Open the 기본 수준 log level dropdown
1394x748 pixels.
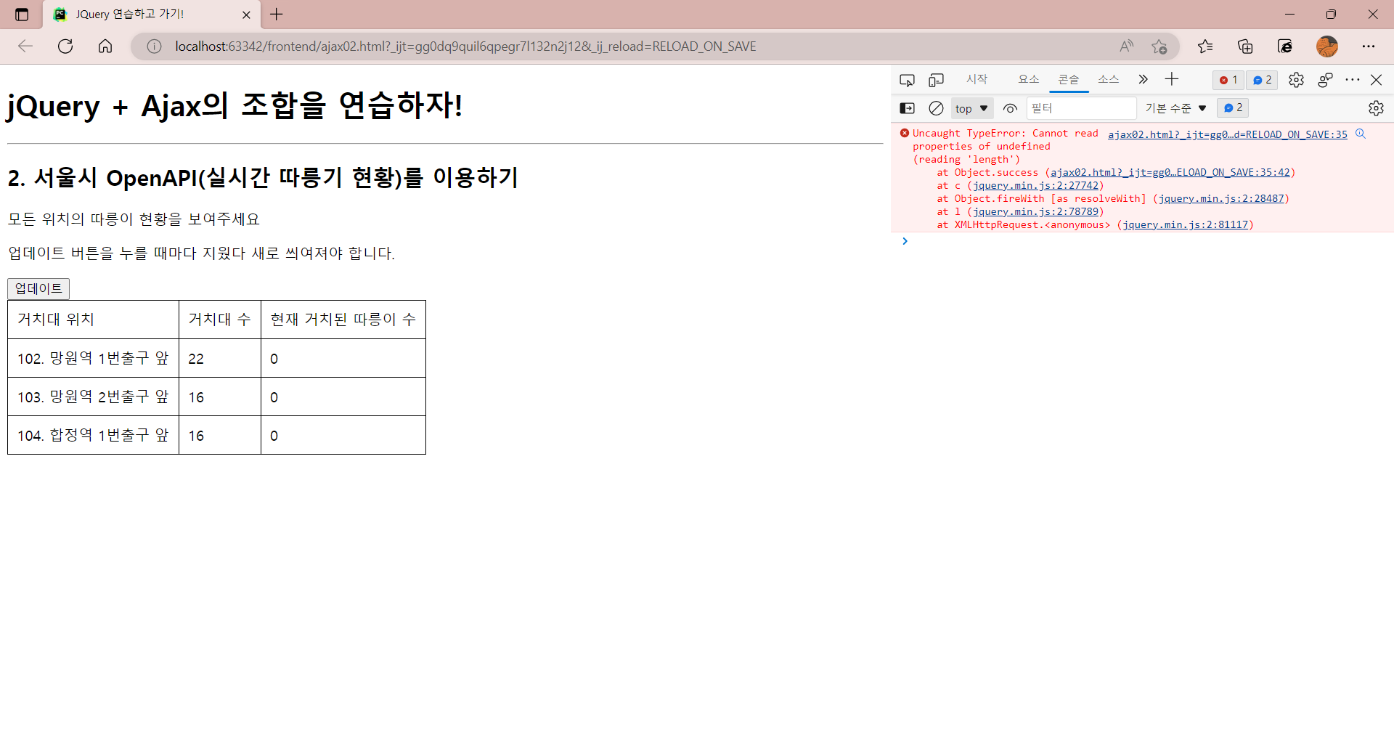click(1175, 108)
